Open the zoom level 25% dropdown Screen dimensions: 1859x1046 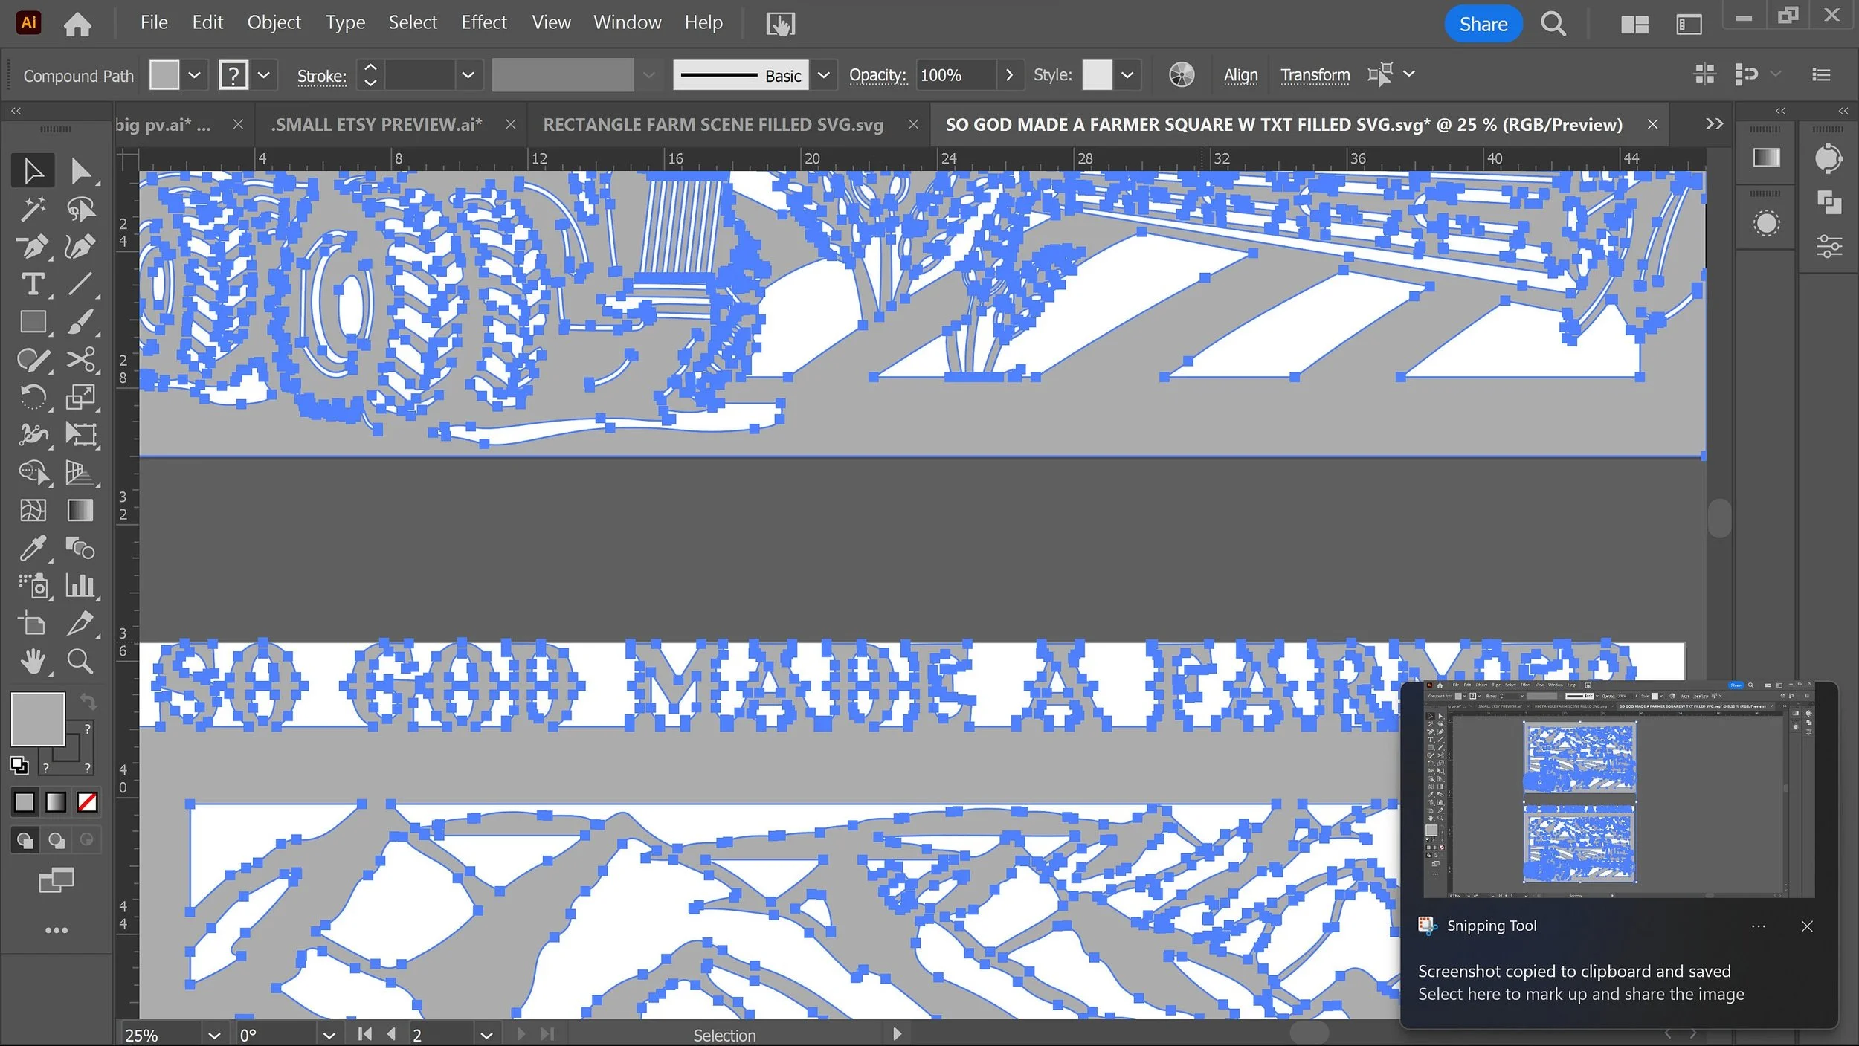coord(214,1035)
